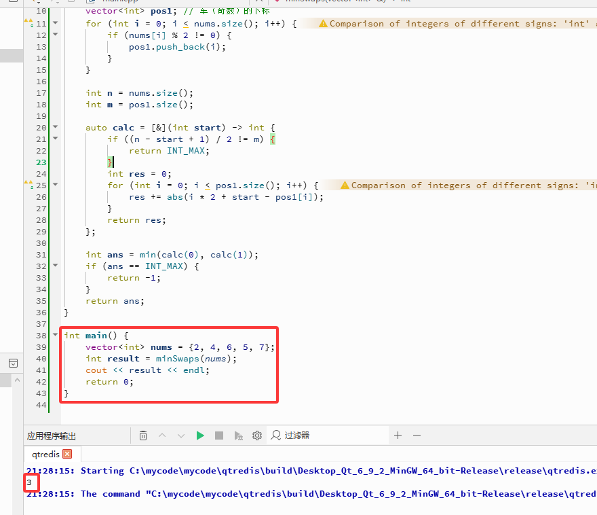Click 'min(calc(0), calc(1))' on line 31
This screenshot has height=515, width=597.
(x=195, y=255)
